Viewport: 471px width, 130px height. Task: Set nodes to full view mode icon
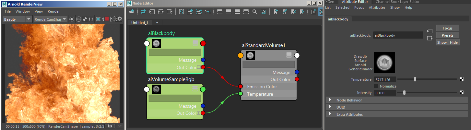(237, 12)
